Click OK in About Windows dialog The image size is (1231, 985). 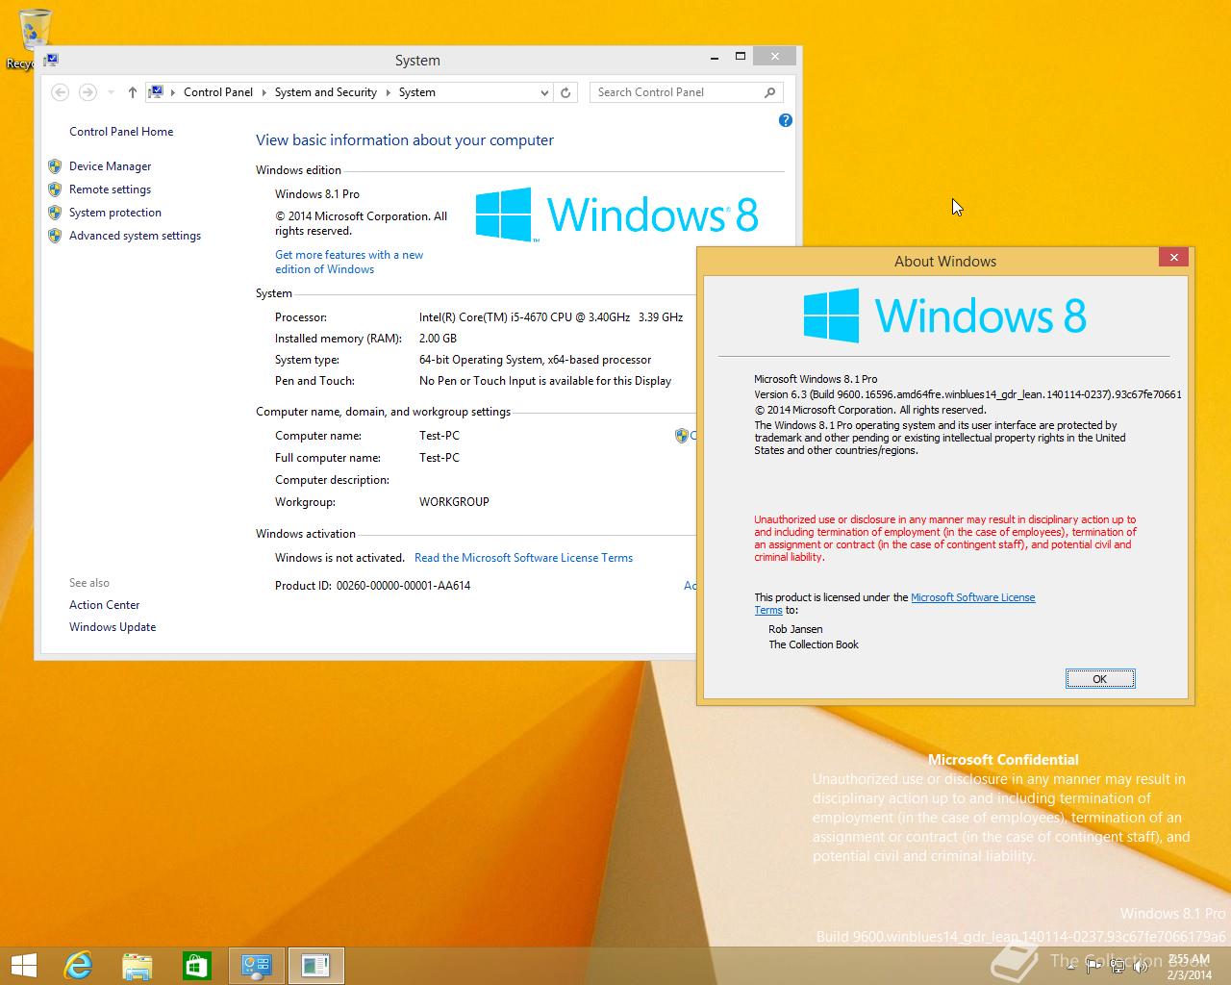point(1100,679)
